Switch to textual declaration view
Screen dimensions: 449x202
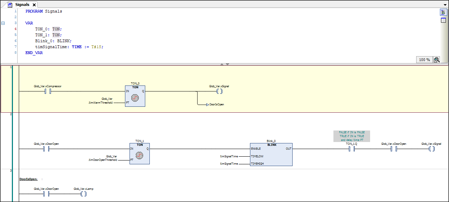point(443,12)
